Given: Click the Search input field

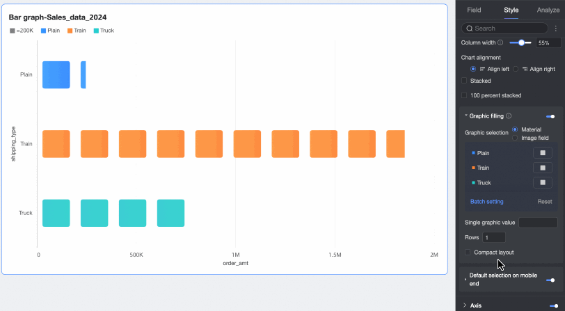Looking at the screenshot, I should pyautogui.click(x=504, y=28).
